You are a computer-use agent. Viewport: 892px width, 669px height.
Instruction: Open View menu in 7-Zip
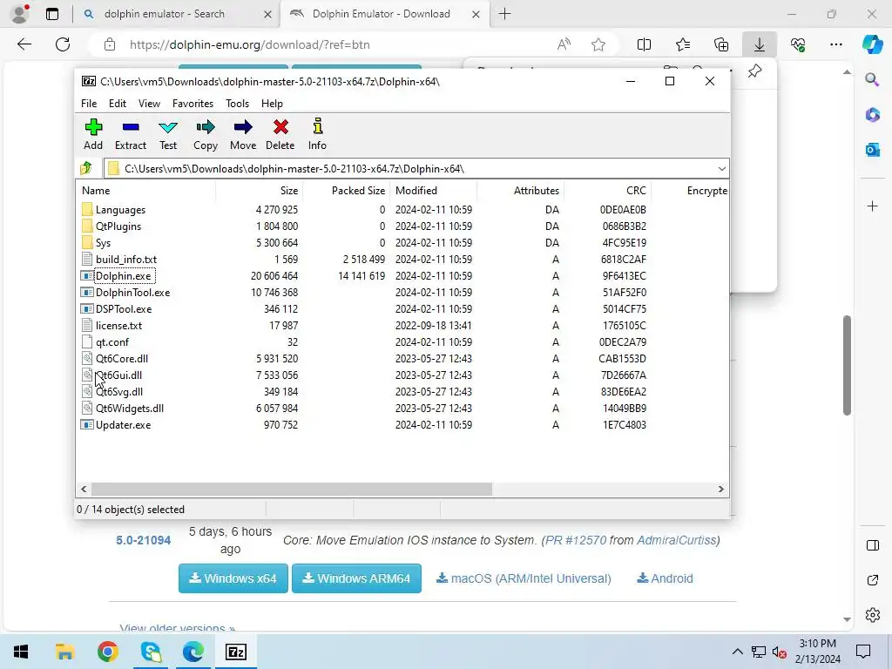point(149,104)
